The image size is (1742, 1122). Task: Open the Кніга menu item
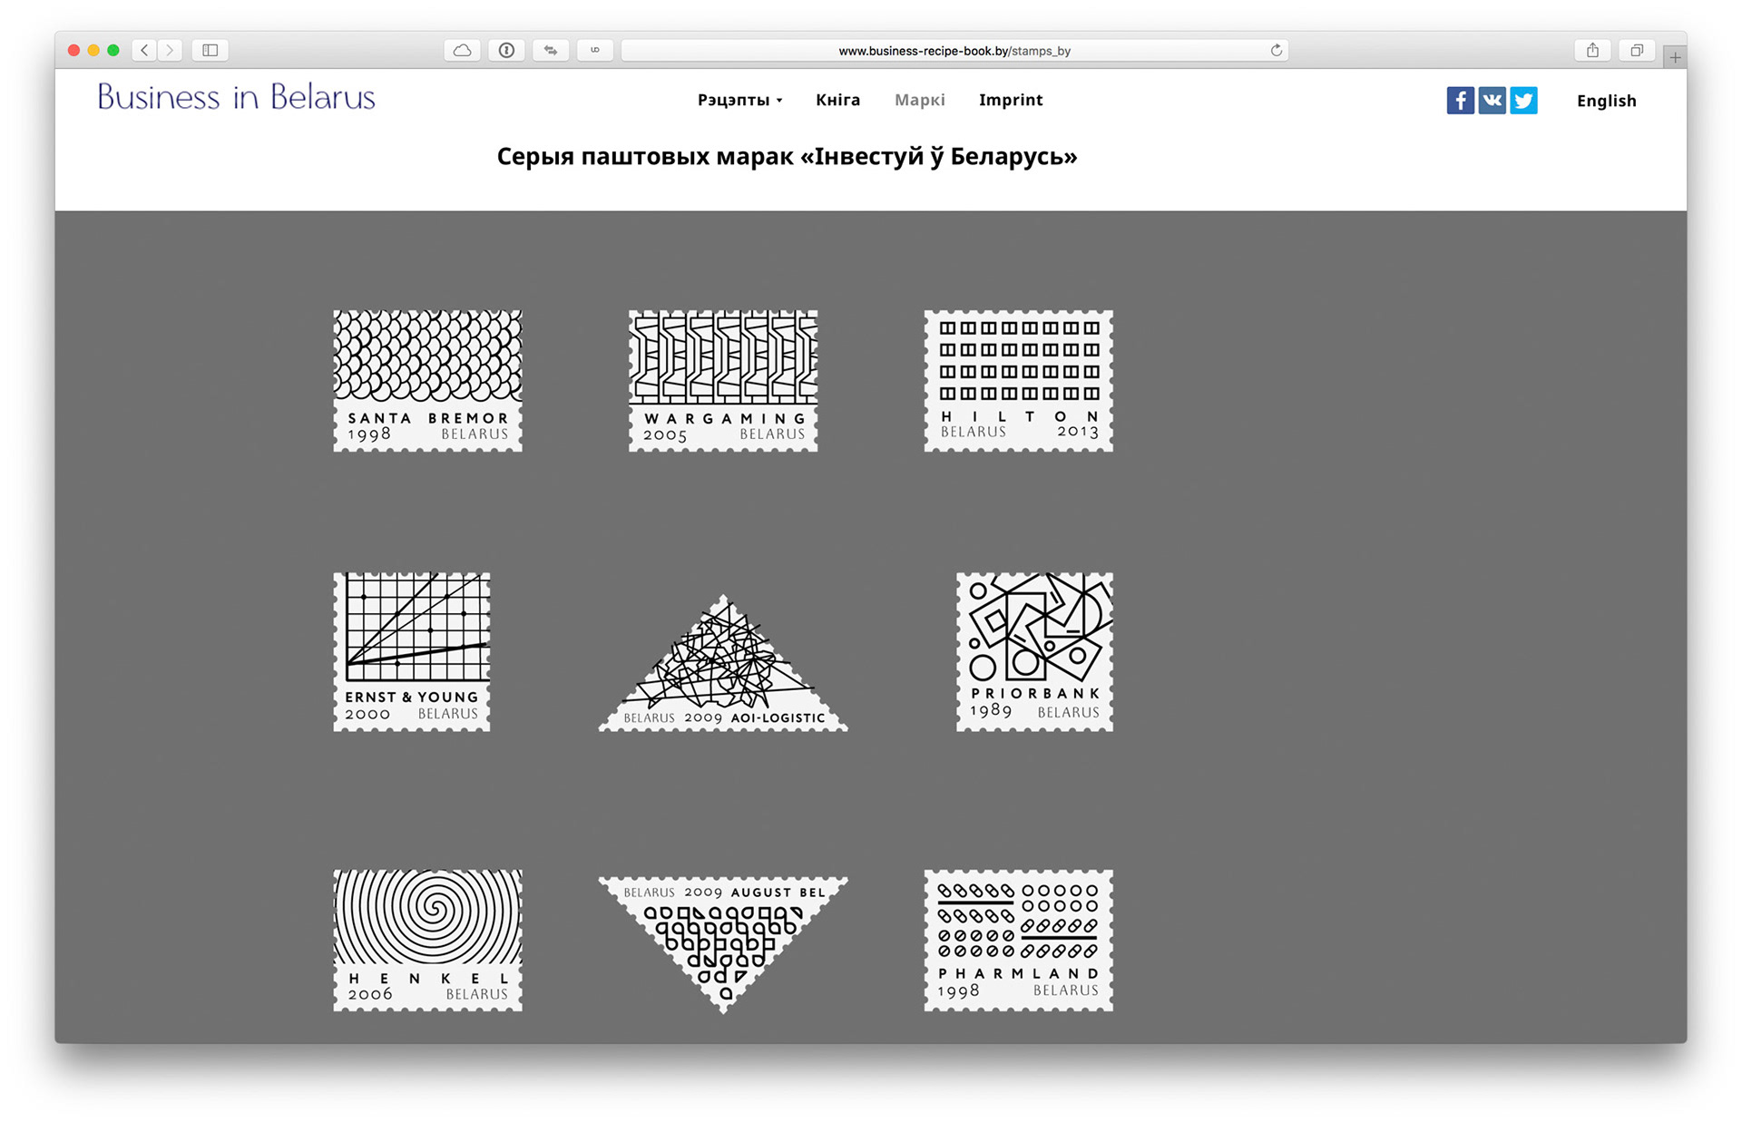point(837,100)
